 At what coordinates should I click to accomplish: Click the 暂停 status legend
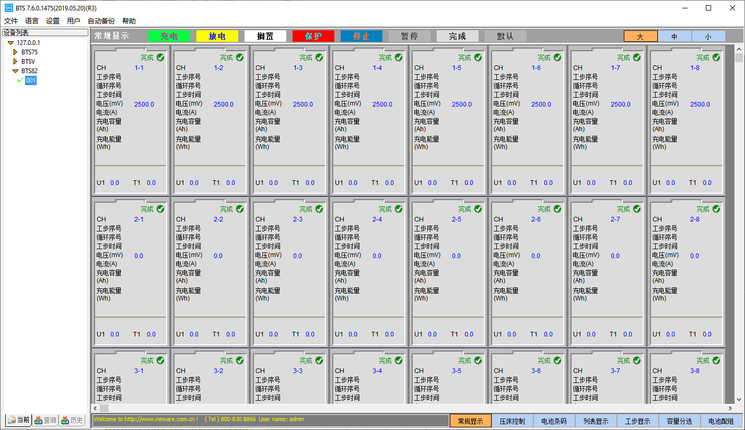[410, 36]
